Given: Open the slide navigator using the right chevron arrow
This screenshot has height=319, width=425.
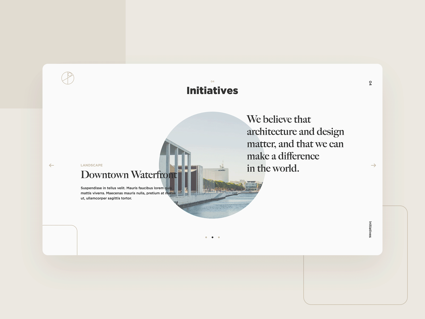Looking at the screenshot, I should (373, 165).
